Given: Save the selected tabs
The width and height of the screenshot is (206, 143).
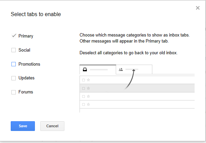Looking at the screenshot, I should point(23,126).
